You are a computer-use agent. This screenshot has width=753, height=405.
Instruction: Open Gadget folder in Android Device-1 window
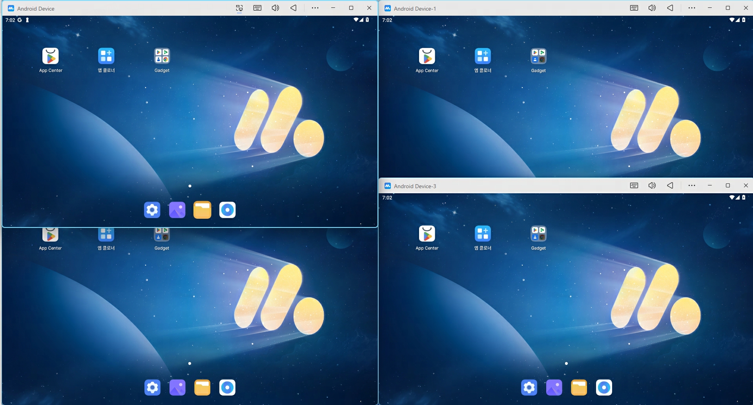pos(539,56)
